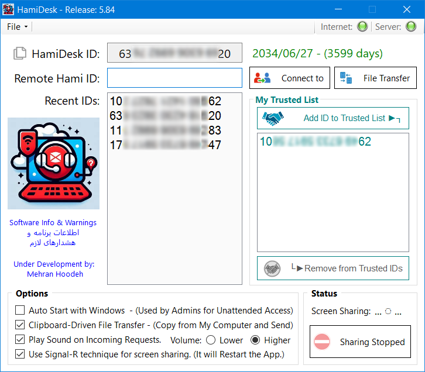The height and width of the screenshot is (372, 425).
Task: Minimize the HamiDesk window
Action: [338, 9]
